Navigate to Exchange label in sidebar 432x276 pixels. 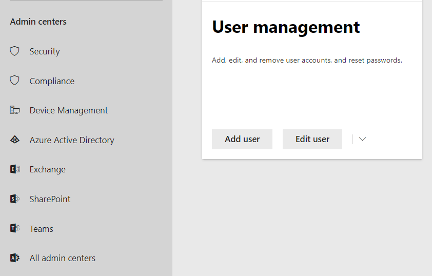pyautogui.click(x=48, y=169)
